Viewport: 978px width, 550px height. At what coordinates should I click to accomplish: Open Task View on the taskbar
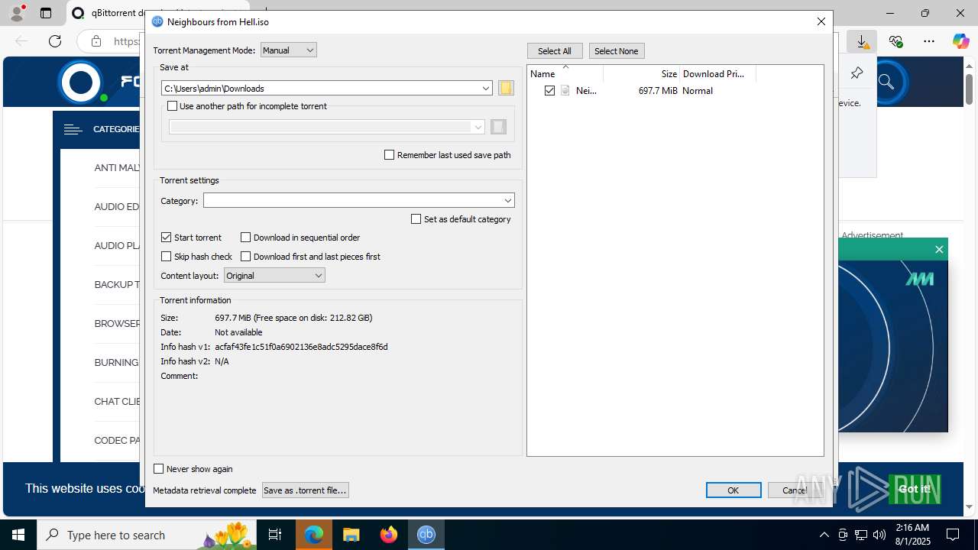click(x=275, y=535)
